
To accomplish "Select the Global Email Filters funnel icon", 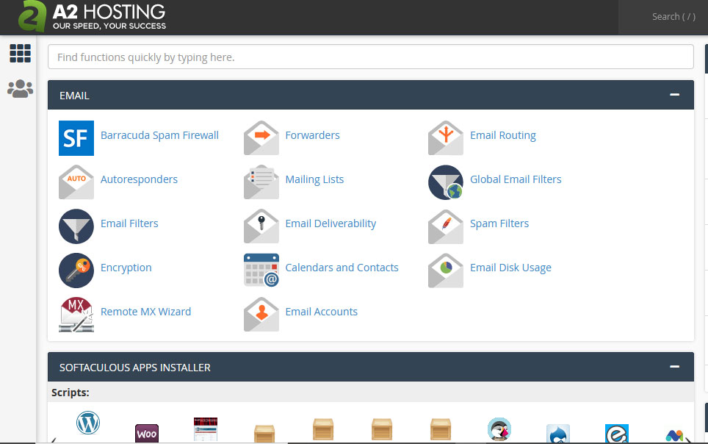I will tap(446, 182).
